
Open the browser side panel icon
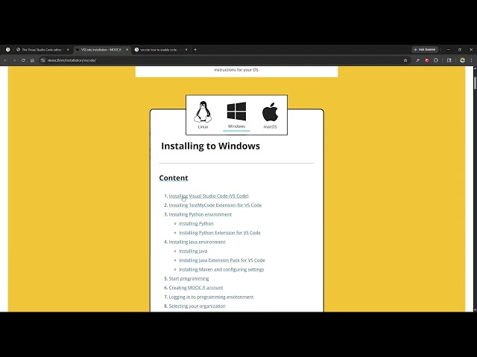click(449, 60)
